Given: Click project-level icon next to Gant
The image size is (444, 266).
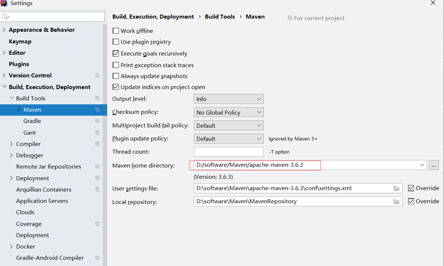Looking at the screenshot, I should (x=97, y=132).
